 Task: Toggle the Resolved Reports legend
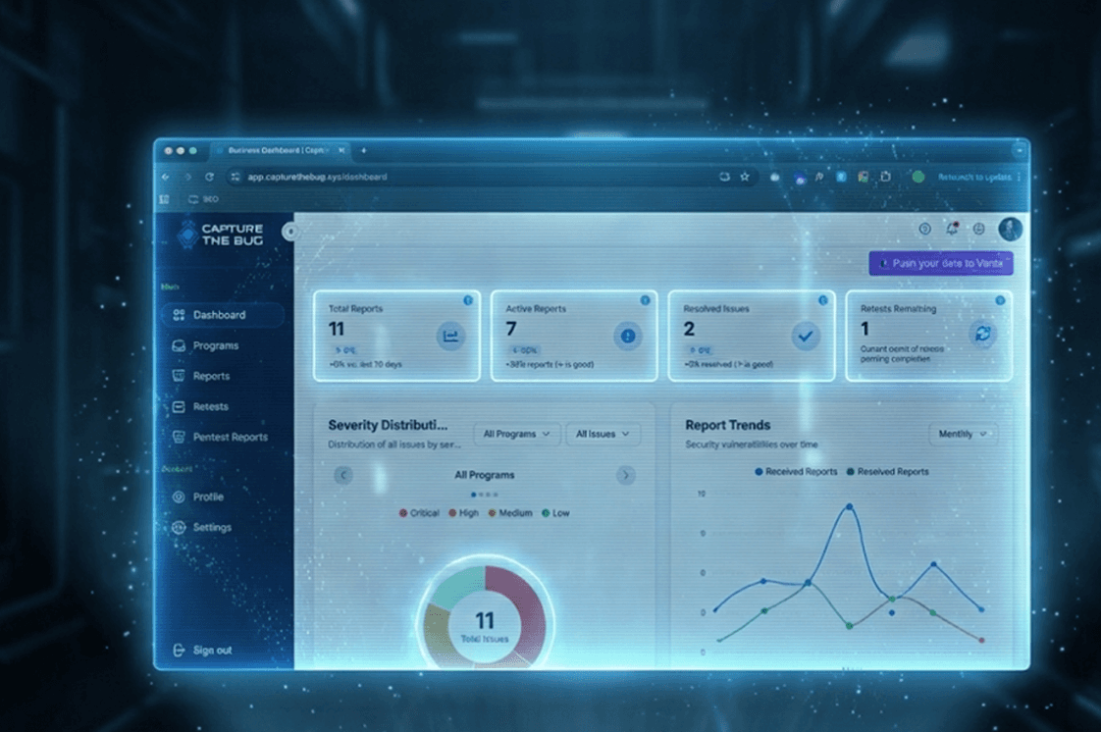click(887, 472)
